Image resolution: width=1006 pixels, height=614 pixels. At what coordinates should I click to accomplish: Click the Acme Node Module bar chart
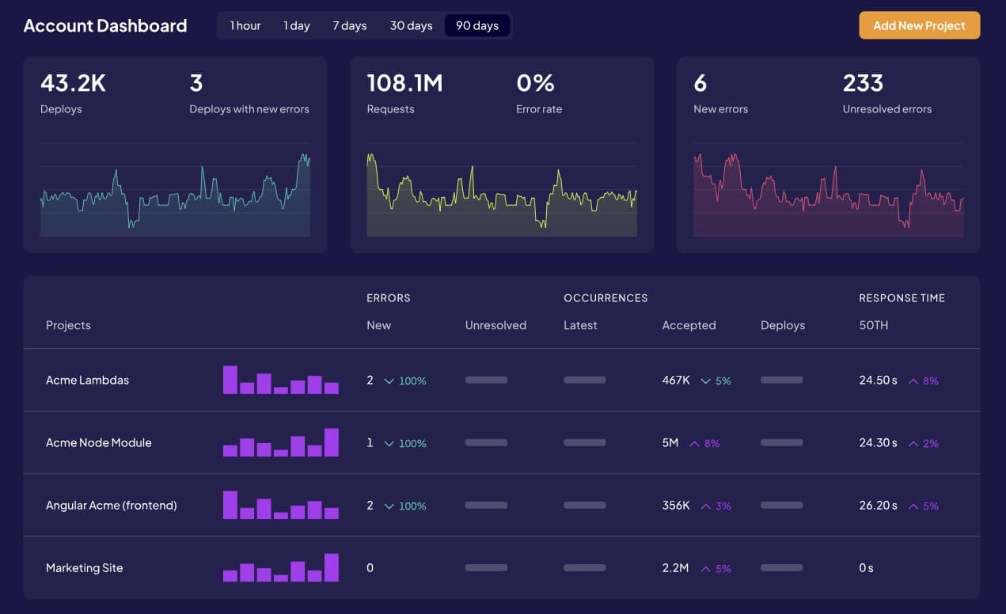281,442
